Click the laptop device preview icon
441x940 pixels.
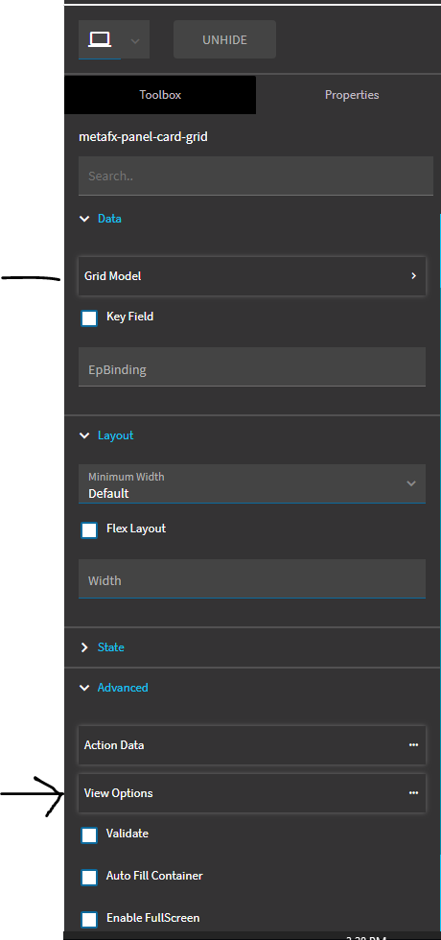coord(100,39)
